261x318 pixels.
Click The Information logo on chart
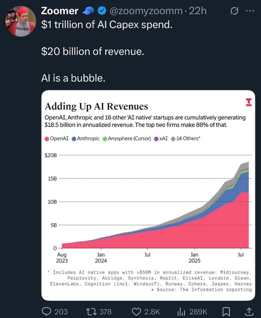[248, 102]
